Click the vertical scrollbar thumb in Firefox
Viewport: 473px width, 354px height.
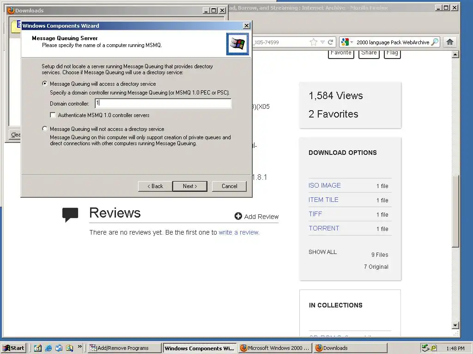(x=455, y=211)
